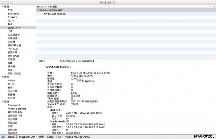The width and height of the screenshot is (216, 139).
Task: Open the USB hardware entry
Action: [x=10, y=31]
